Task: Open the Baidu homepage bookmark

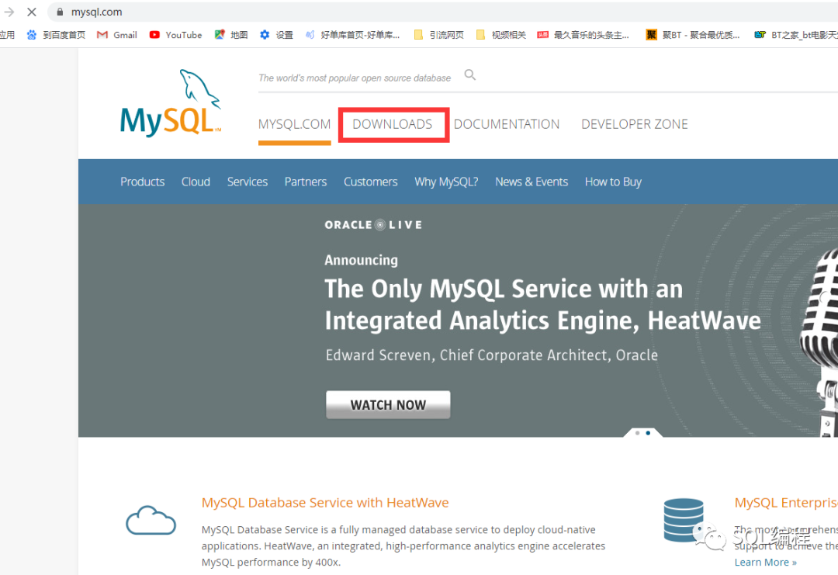Action: (x=56, y=35)
